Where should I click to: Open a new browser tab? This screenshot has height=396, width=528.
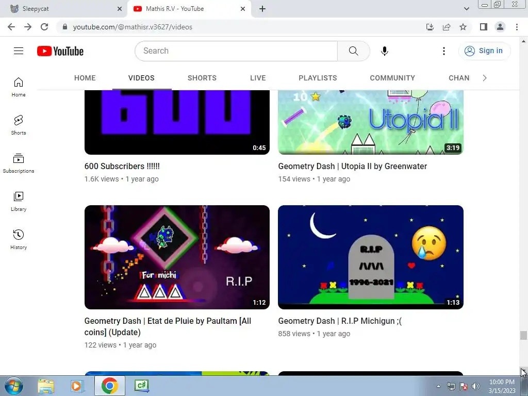pos(262,9)
